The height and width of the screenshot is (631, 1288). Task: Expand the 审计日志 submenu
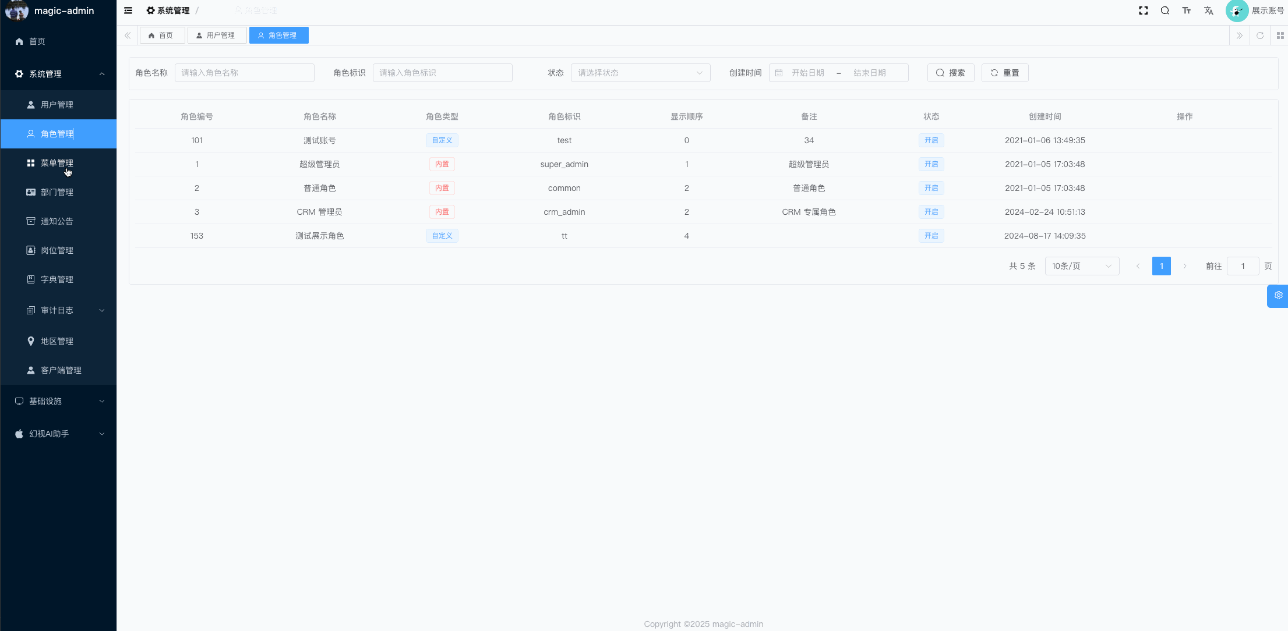point(58,310)
